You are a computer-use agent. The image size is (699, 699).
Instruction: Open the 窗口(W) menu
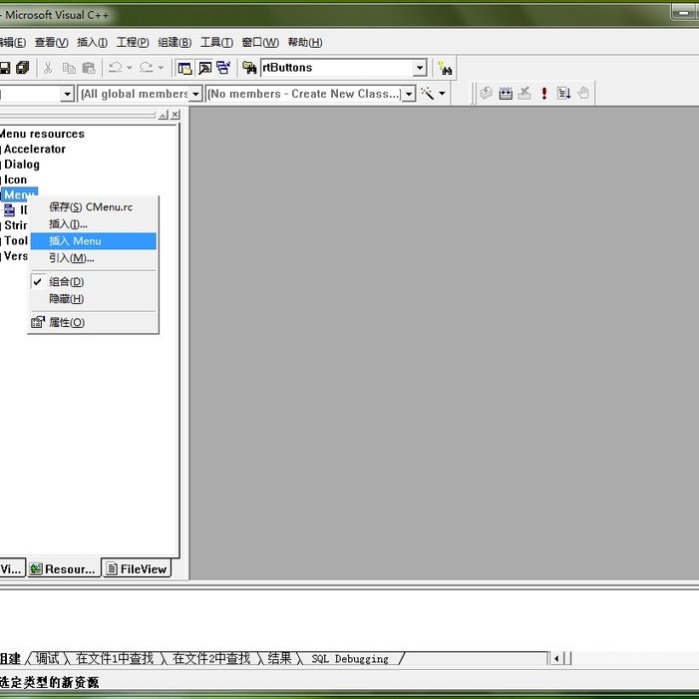(x=260, y=42)
